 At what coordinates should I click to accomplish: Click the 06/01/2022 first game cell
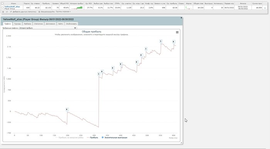click(x=229, y=8)
